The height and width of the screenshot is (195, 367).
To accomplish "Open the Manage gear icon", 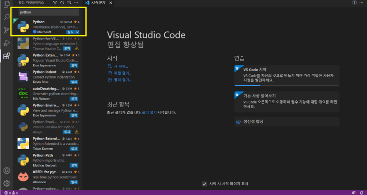I will click(7, 183).
